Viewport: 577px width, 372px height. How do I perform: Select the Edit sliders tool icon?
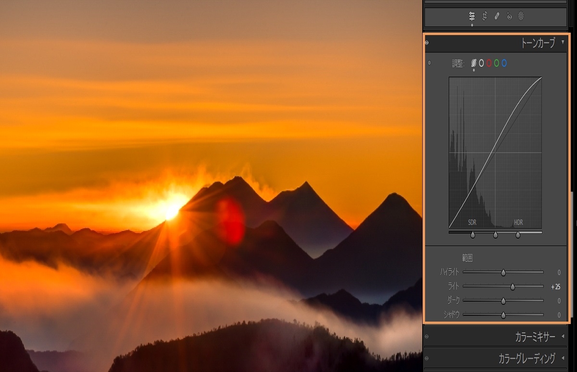tap(472, 16)
